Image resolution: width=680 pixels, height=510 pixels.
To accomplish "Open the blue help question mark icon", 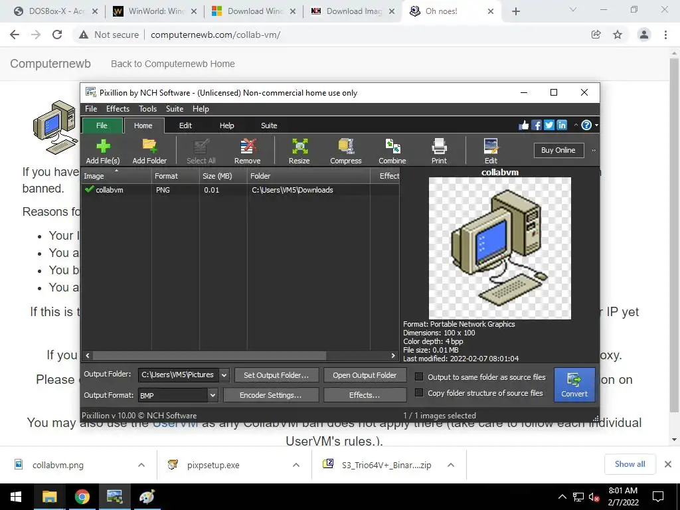I will [x=586, y=126].
